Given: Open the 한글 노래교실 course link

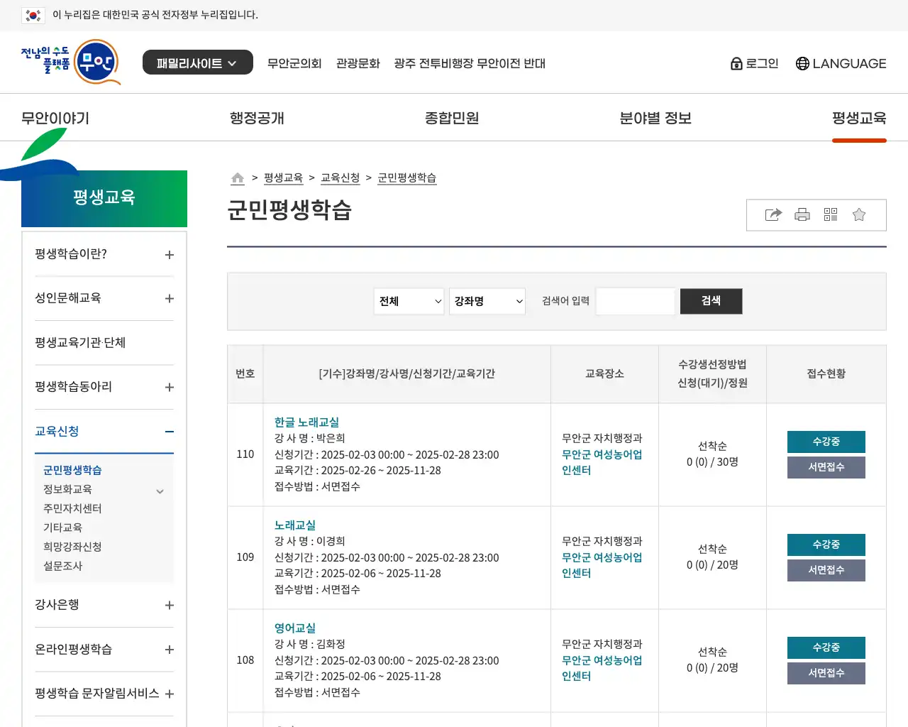Looking at the screenshot, I should click(306, 422).
